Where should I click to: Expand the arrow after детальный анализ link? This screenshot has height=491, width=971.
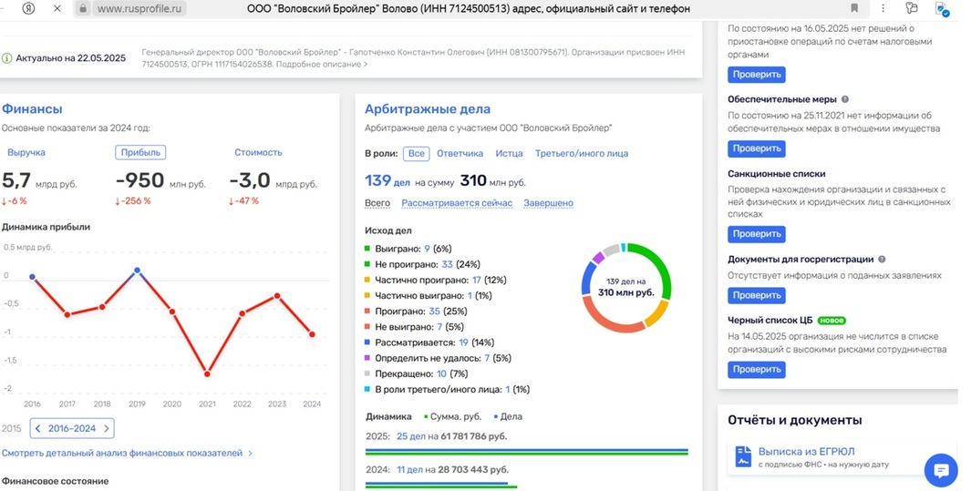point(250,454)
